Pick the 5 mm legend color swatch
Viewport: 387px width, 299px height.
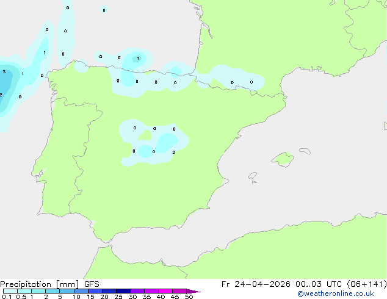click(67, 291)
